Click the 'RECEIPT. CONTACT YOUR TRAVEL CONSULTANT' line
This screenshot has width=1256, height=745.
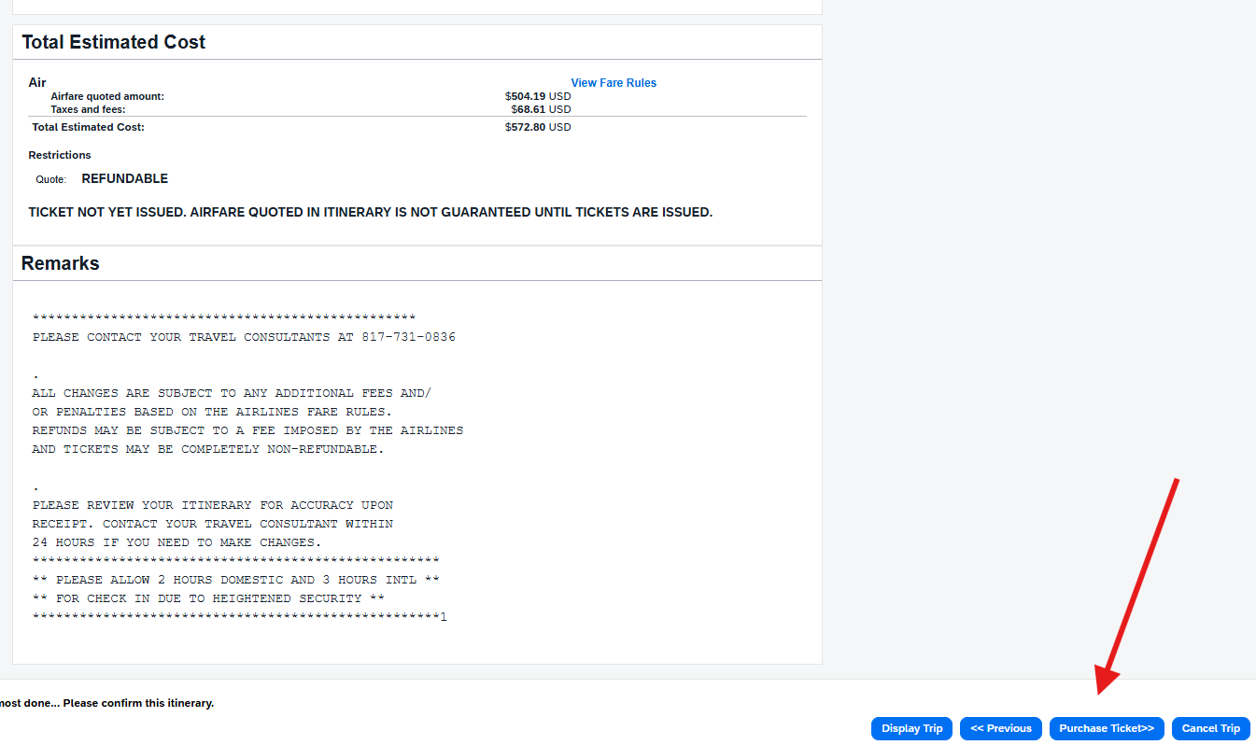(x=213, y=524)
